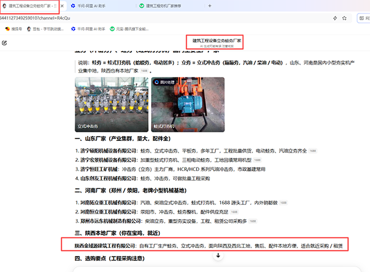Image resolution: width=370 pixels, height=272 pixels.
Task: Click the heading 四、选购要点
Action: pyautogui.click(x=110, y=258)
